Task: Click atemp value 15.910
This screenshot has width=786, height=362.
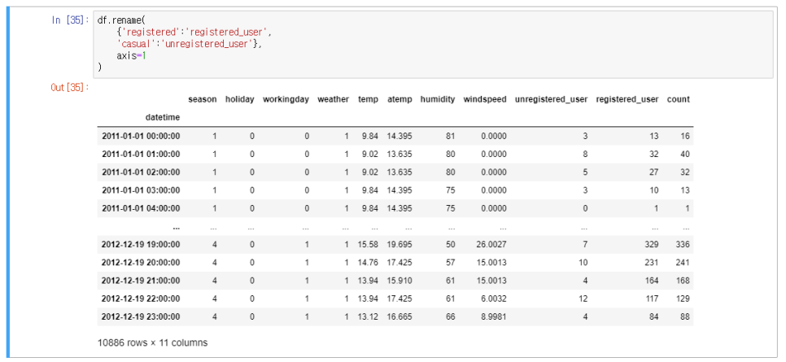Action: (400, 281)
